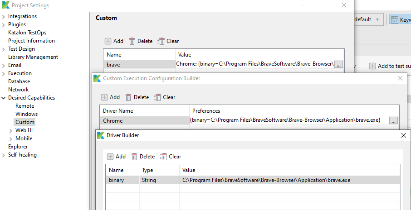This screenshot has height=210, width=411.
Task: Click Clear in the Driver Builder dialog
Action: pos(171,157)
